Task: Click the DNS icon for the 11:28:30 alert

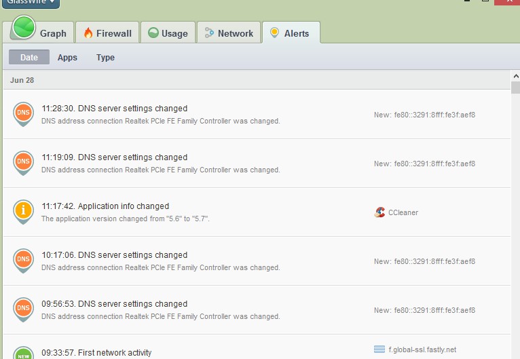Action: (x=23, y=114)
